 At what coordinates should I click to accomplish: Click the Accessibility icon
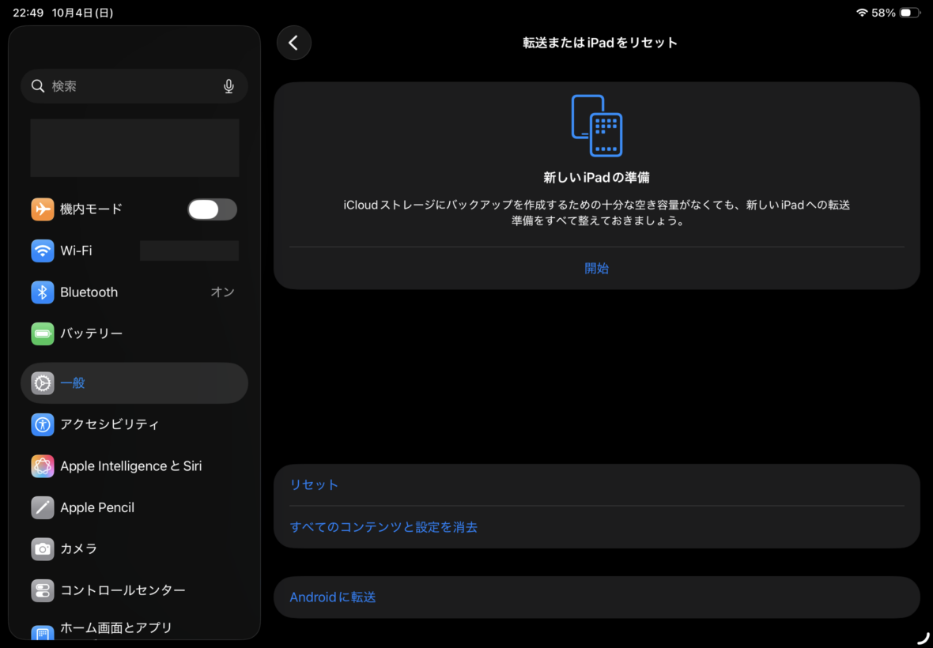pos(42,424)
